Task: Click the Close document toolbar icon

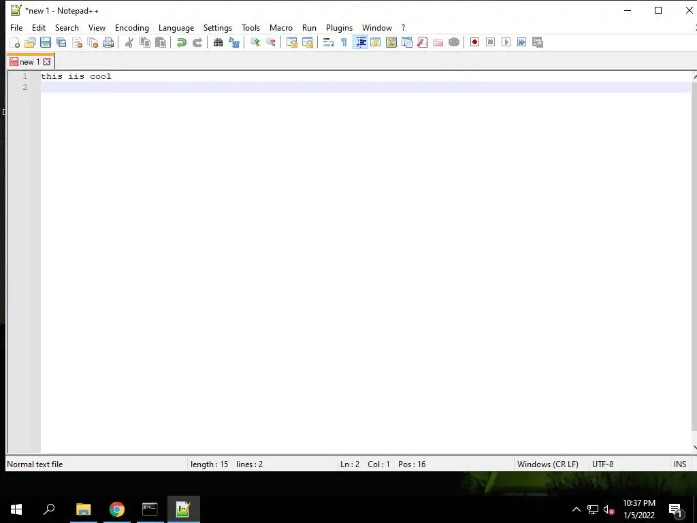Action: coord(77,42)
